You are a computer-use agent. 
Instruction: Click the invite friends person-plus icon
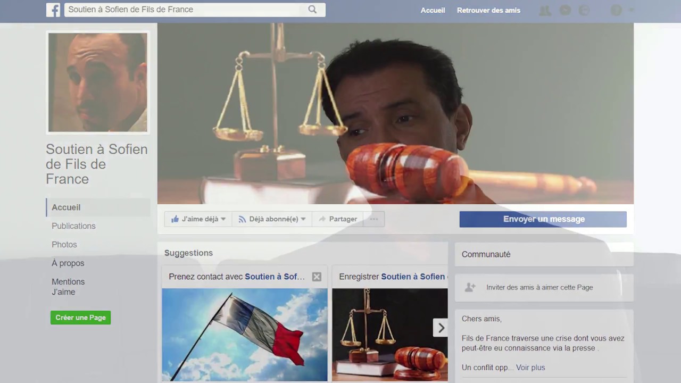tap(470, 287)
